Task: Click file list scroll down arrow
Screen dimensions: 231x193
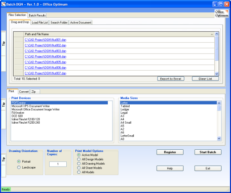Action: tap(216, 74)
